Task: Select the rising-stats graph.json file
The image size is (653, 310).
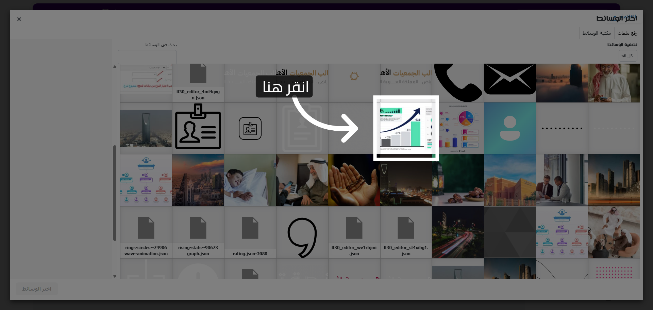Action: tap(198, 232)
